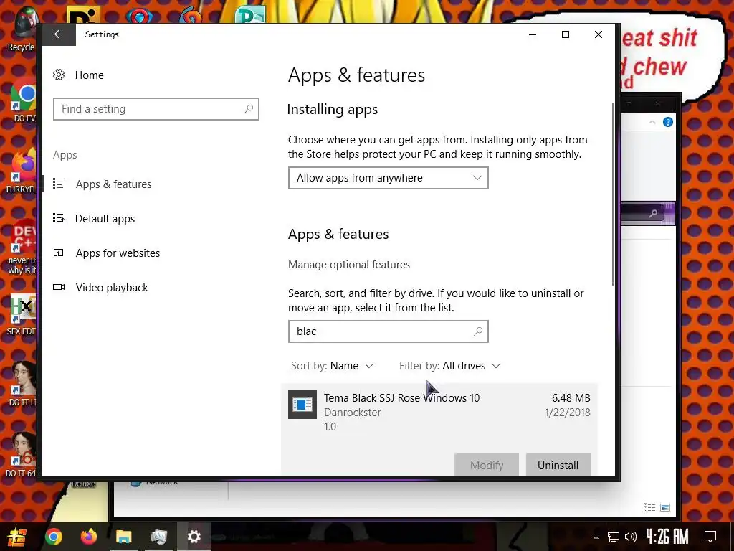Viewport: 734px width, 551px height.
Task: Open the computer monitor taskbar app
Action: (x=158, y=537)
